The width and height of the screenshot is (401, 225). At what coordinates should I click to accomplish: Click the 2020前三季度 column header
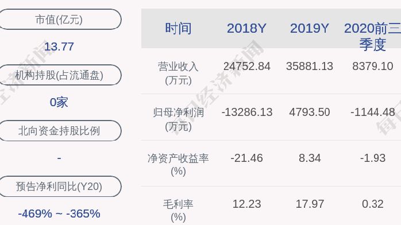pyautogui.click(x=372, y=36)
